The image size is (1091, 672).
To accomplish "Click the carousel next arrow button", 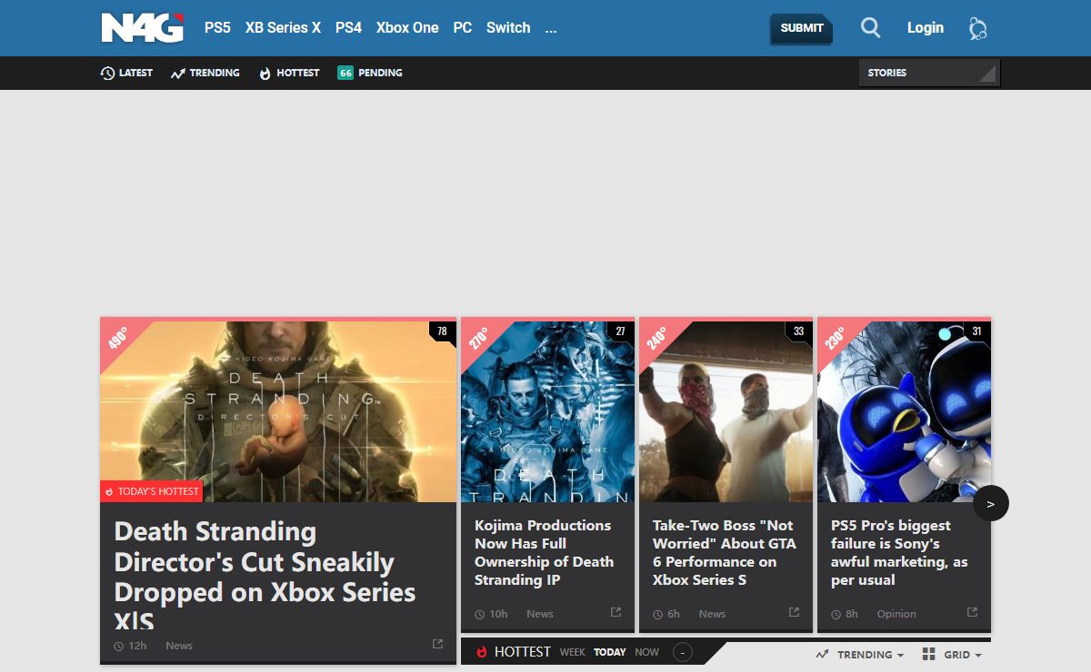I will coord(991,503).
